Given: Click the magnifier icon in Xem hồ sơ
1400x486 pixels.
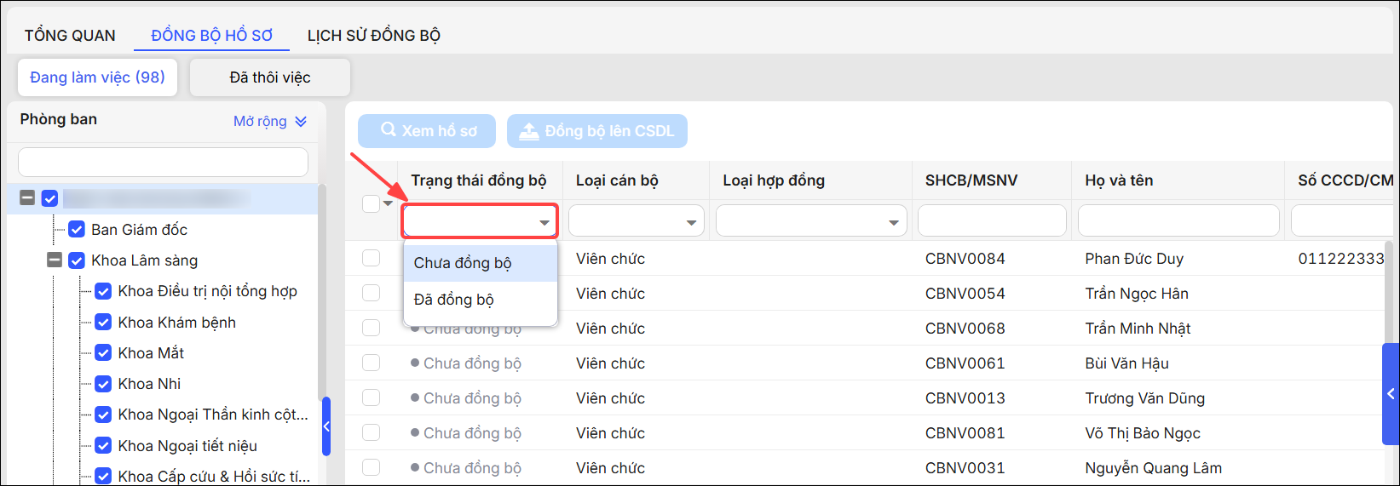Looking at the screenshot, I should [389, 129].
